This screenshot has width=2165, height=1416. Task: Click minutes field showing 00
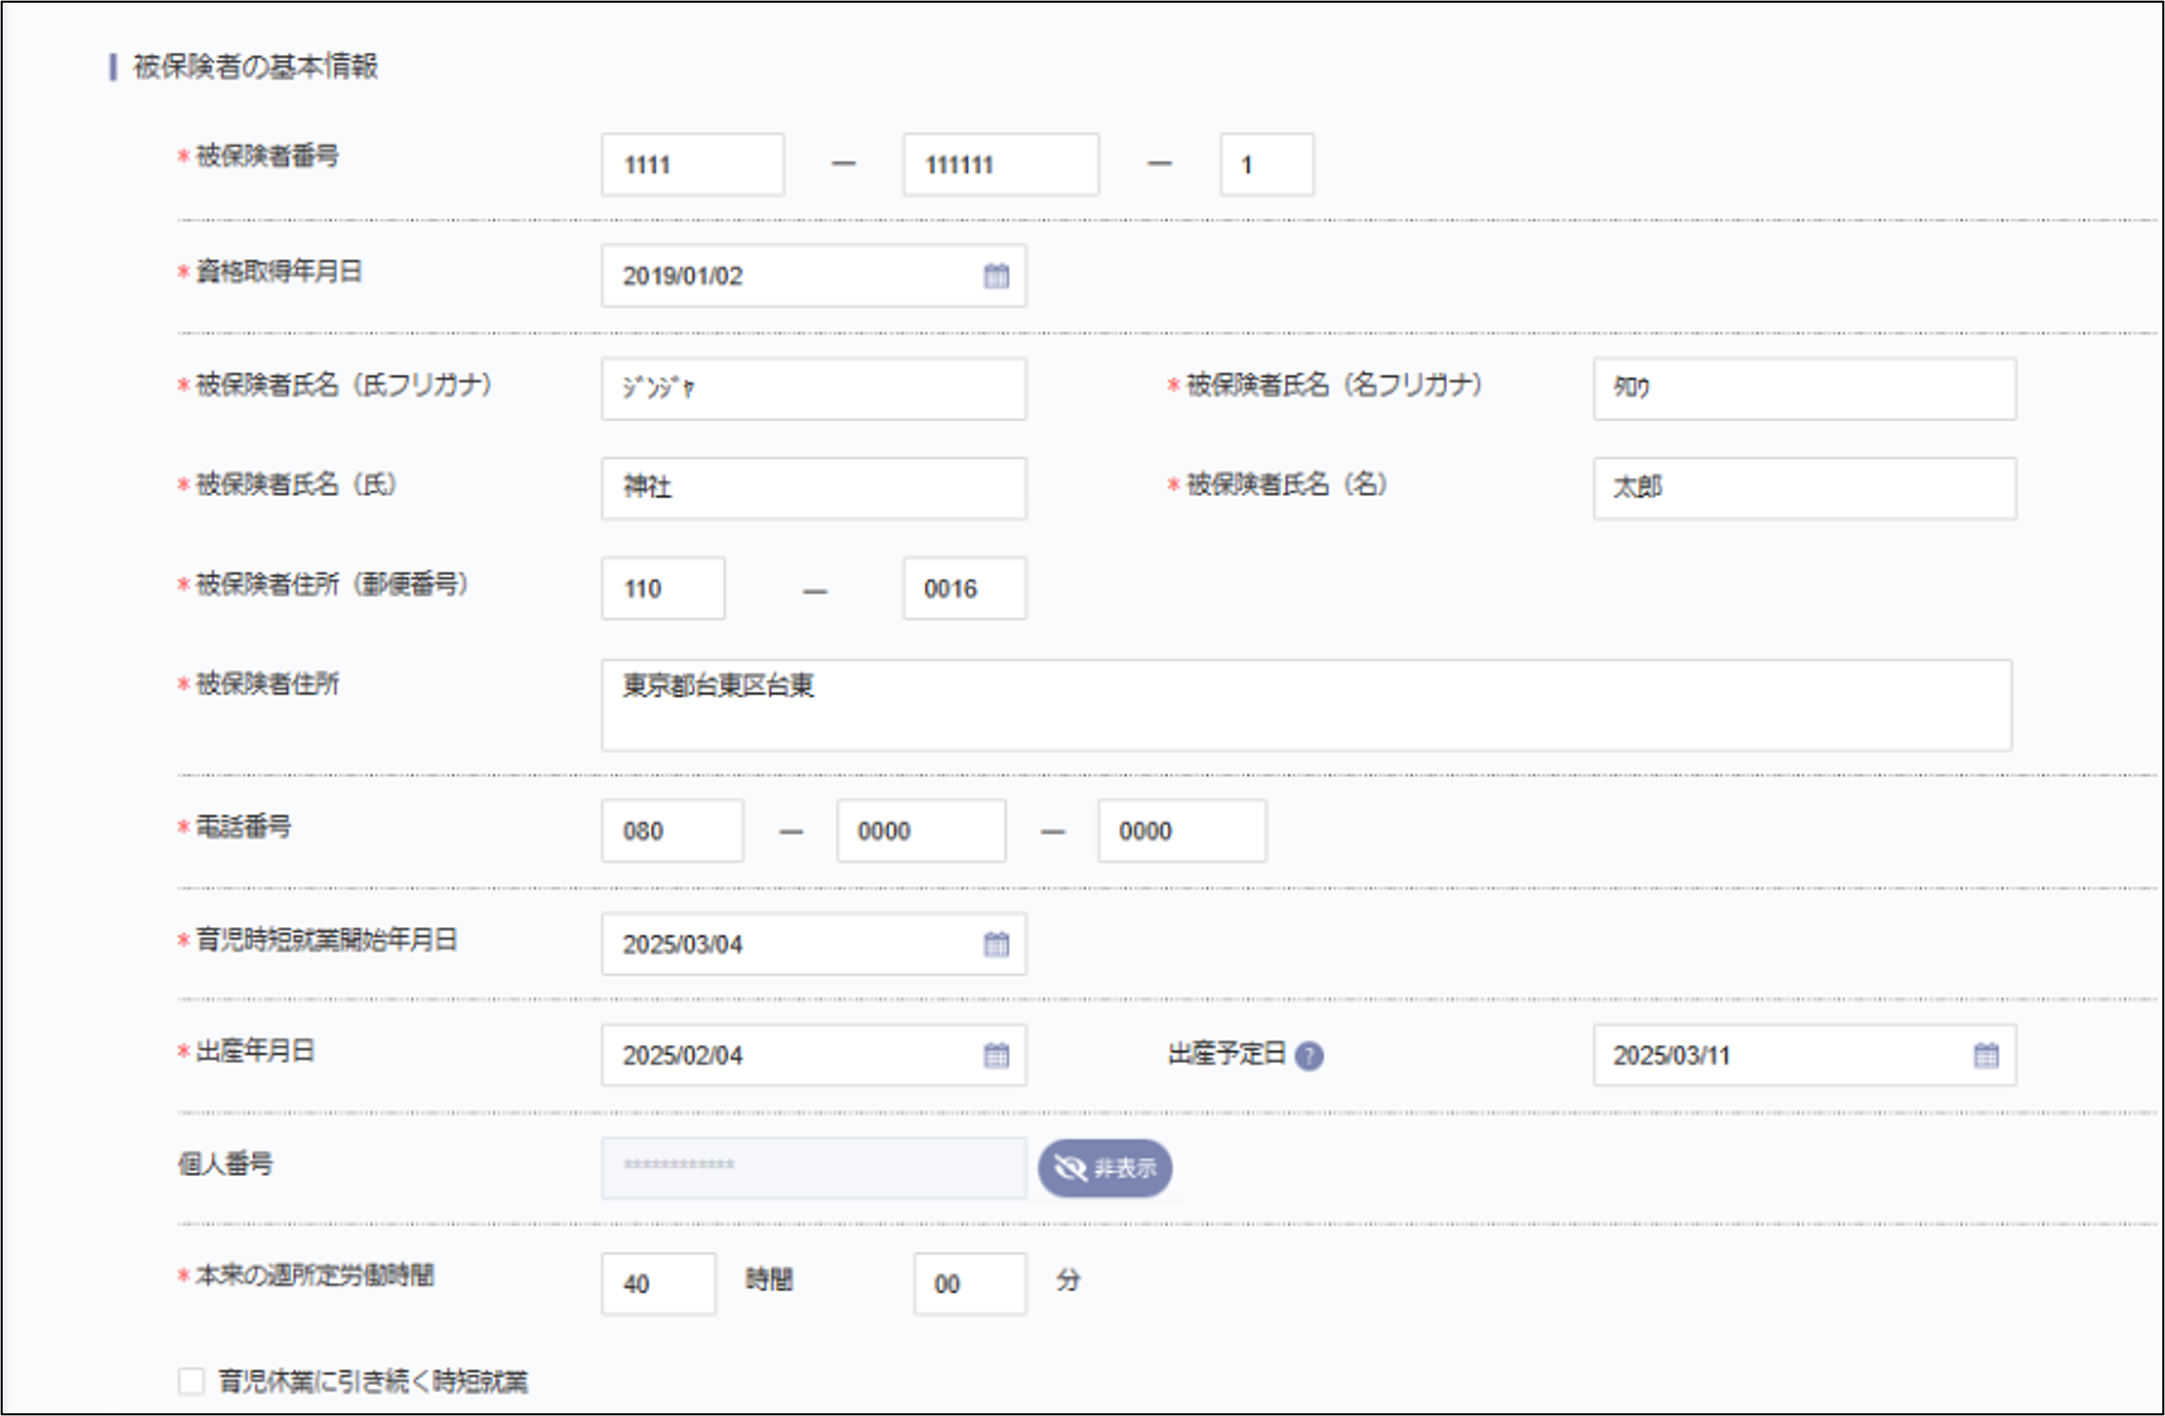[x=970, y=1283]
